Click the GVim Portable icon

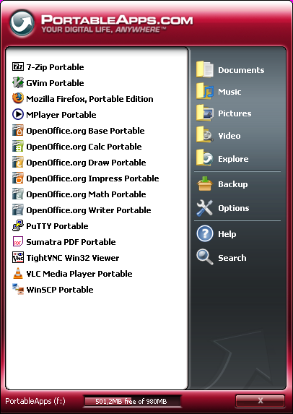[18, 82]
